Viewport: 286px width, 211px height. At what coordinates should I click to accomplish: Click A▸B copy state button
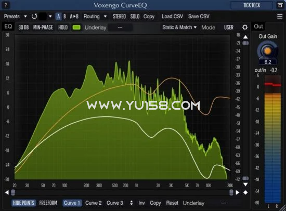click(74, 17)
